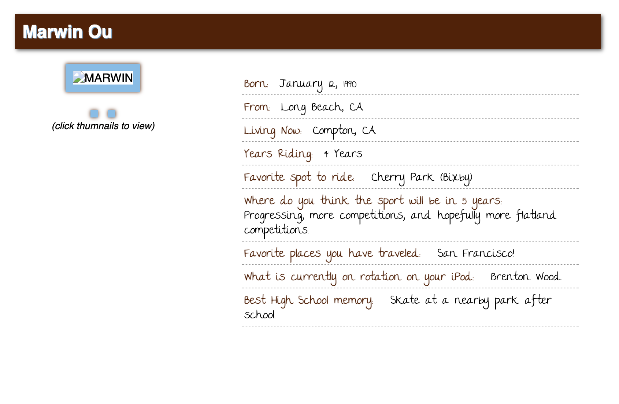Click the Born label
The width and height of the screenshot is (619, 404).
coord(256,84)
